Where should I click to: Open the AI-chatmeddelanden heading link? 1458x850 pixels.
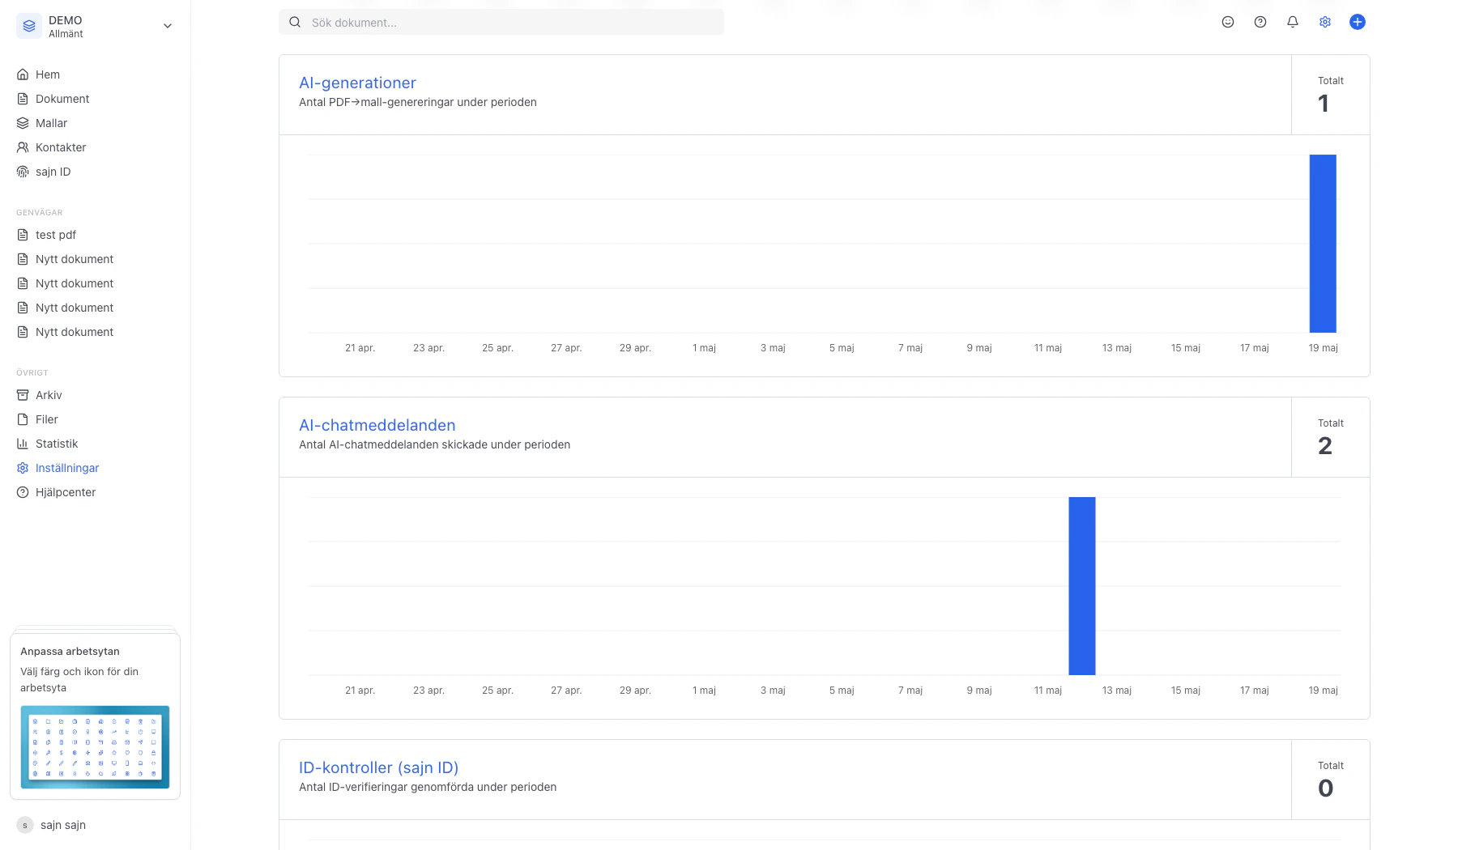coord(377,425)
